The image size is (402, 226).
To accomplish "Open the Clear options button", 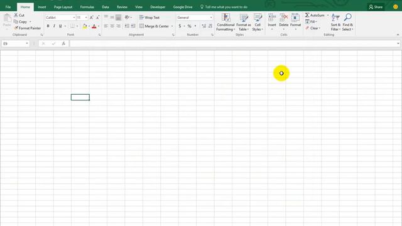I will coord(313,28).
